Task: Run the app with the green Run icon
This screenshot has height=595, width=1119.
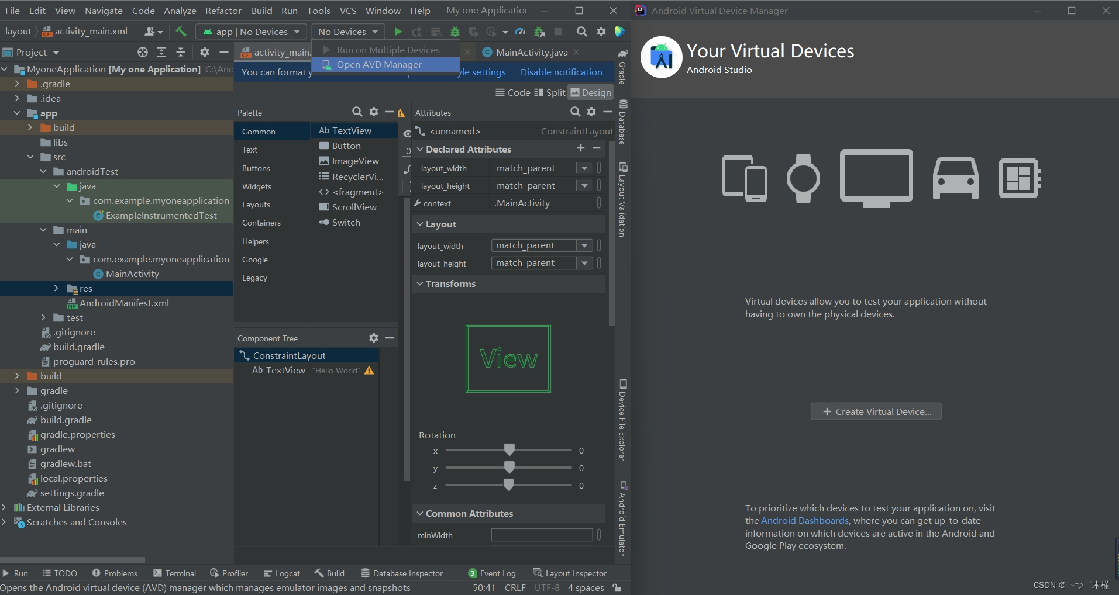Action: point(398,32)
